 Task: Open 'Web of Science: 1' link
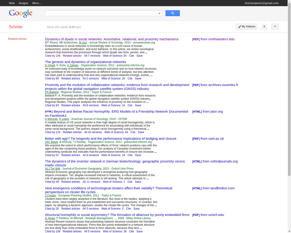tap(114, 182)
